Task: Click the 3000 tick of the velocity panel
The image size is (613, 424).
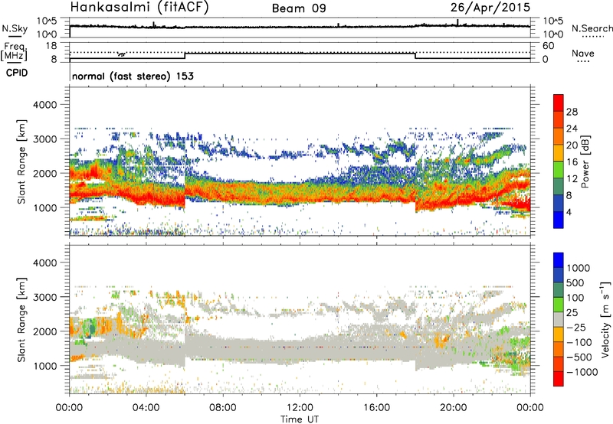Action: (44, 297)
